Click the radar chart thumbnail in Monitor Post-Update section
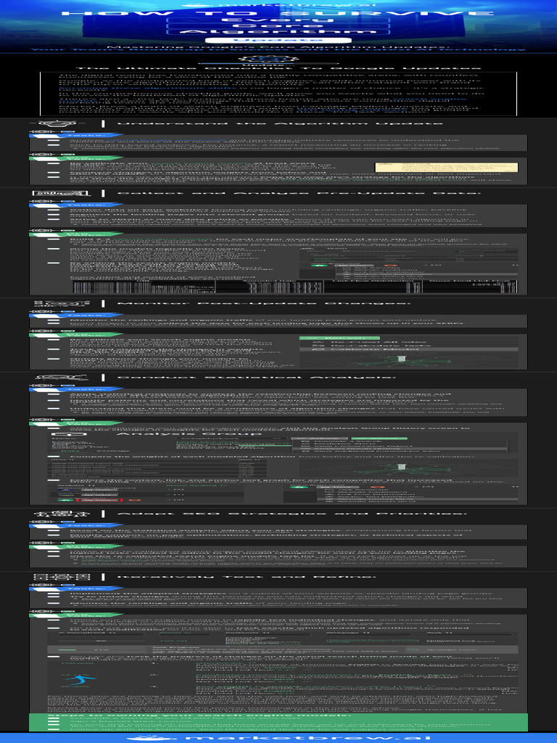The image size is (557, 743). [401, 360]
